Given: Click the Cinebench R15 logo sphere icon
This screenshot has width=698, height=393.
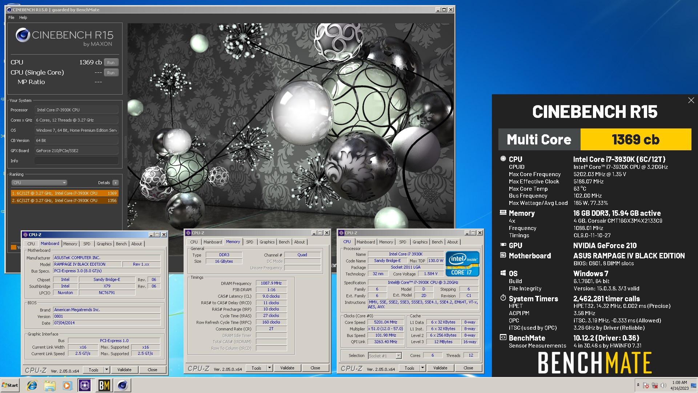Looking at the screenshot, I should [23, 35].
